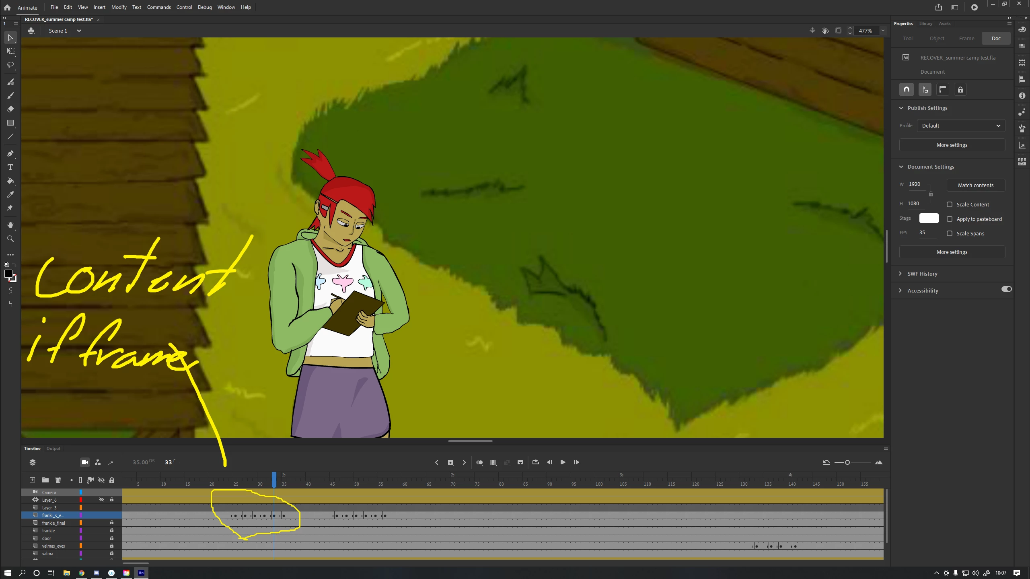Enable the Scale Content checkbox
1030x579 pixels.
click(x=950, y=204)
